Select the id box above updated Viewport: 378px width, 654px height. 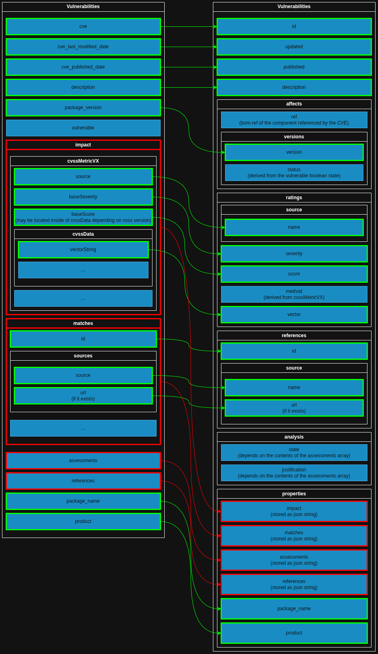coord(294,26)
